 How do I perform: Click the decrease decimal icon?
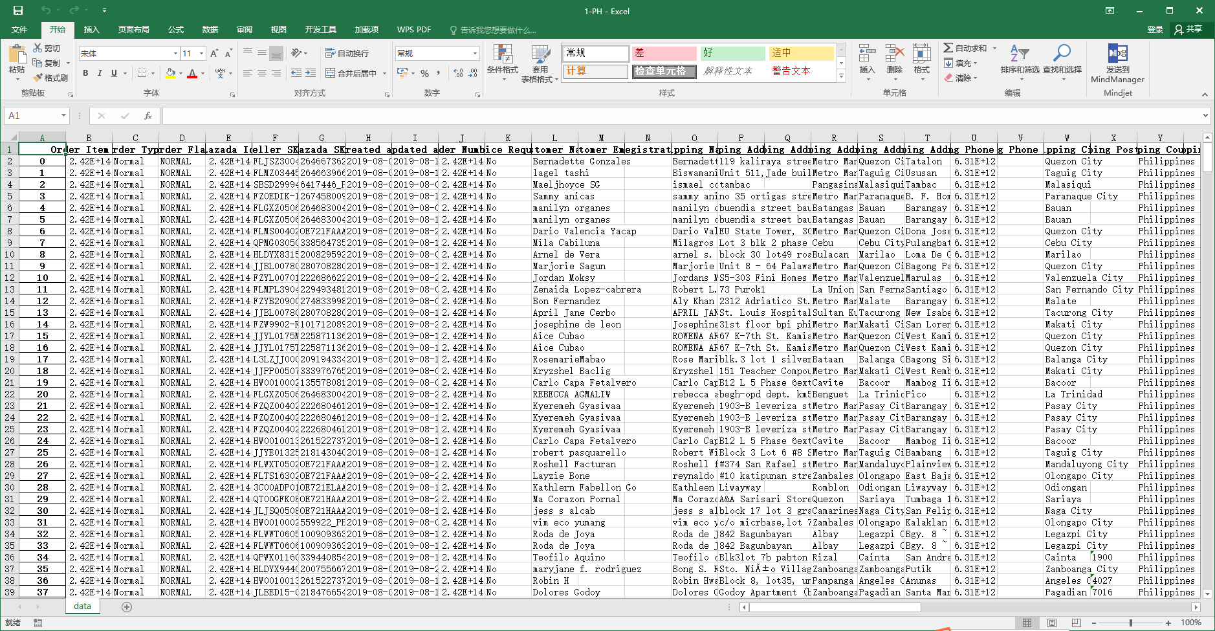473,73
